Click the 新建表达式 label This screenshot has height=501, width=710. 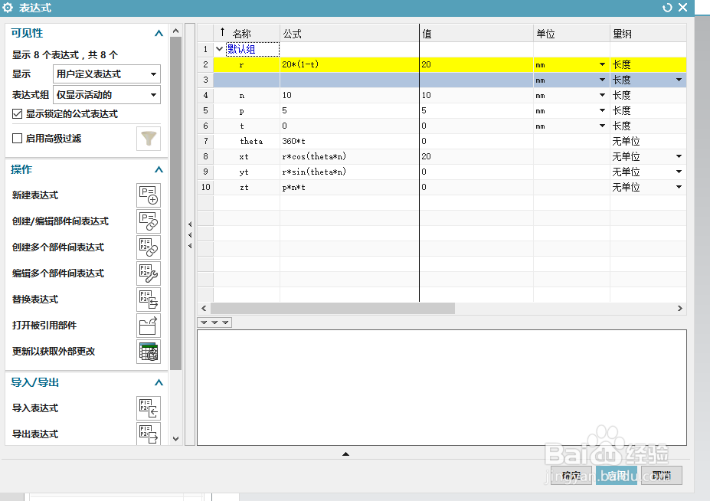pos(35,195)
